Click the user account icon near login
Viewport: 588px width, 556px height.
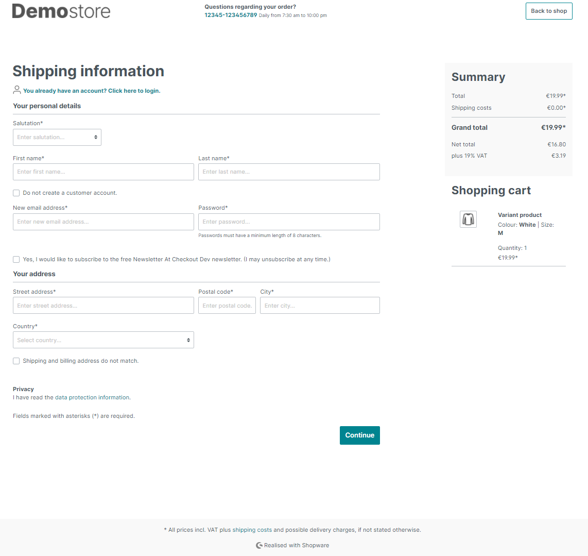point(17,90)
